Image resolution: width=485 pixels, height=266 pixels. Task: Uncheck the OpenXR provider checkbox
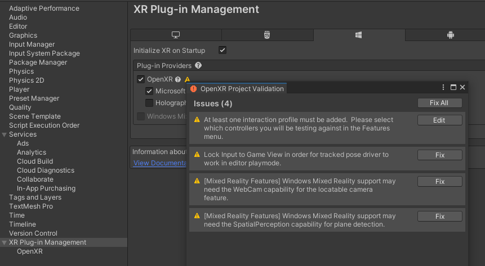tap(141, 79)
